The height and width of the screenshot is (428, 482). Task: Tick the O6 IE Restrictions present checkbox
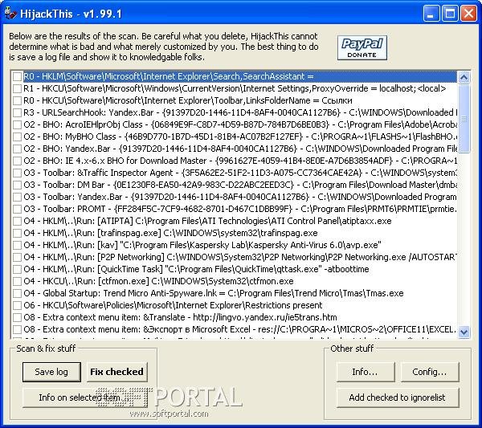[x=17, y=305]
